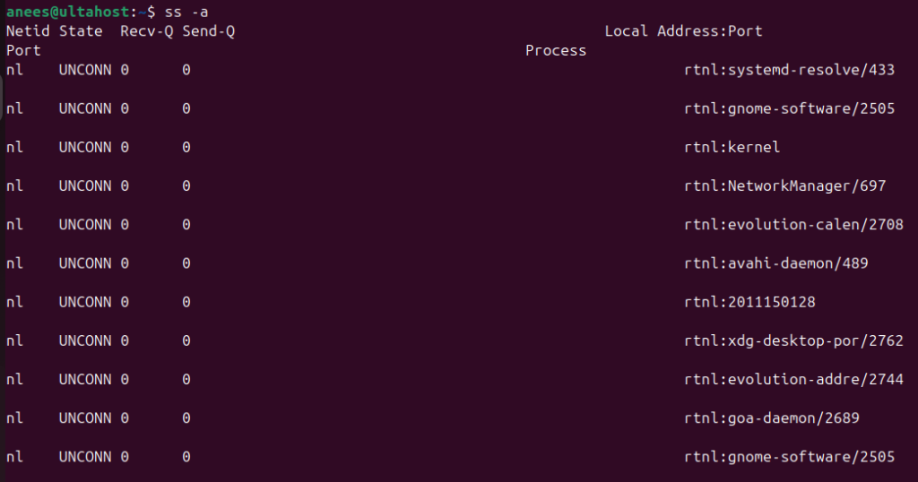Click the rtnl:evolution-calen/2708 entry
The height and width of the screenshot is (482, 918).
point(793,225)
